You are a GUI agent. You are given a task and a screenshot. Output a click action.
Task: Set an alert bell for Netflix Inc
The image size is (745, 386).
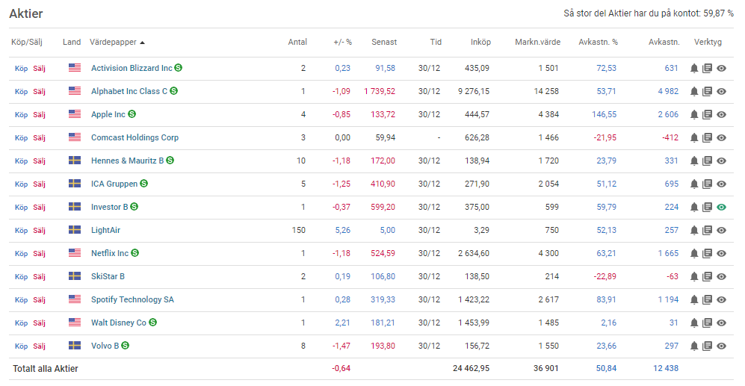694,254
